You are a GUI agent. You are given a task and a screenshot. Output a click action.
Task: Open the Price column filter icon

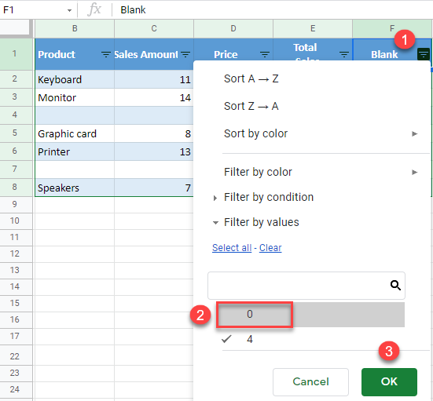coord(265,54)
